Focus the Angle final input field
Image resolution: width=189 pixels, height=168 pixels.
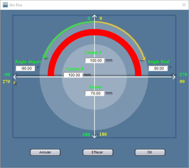click(158, 68)
